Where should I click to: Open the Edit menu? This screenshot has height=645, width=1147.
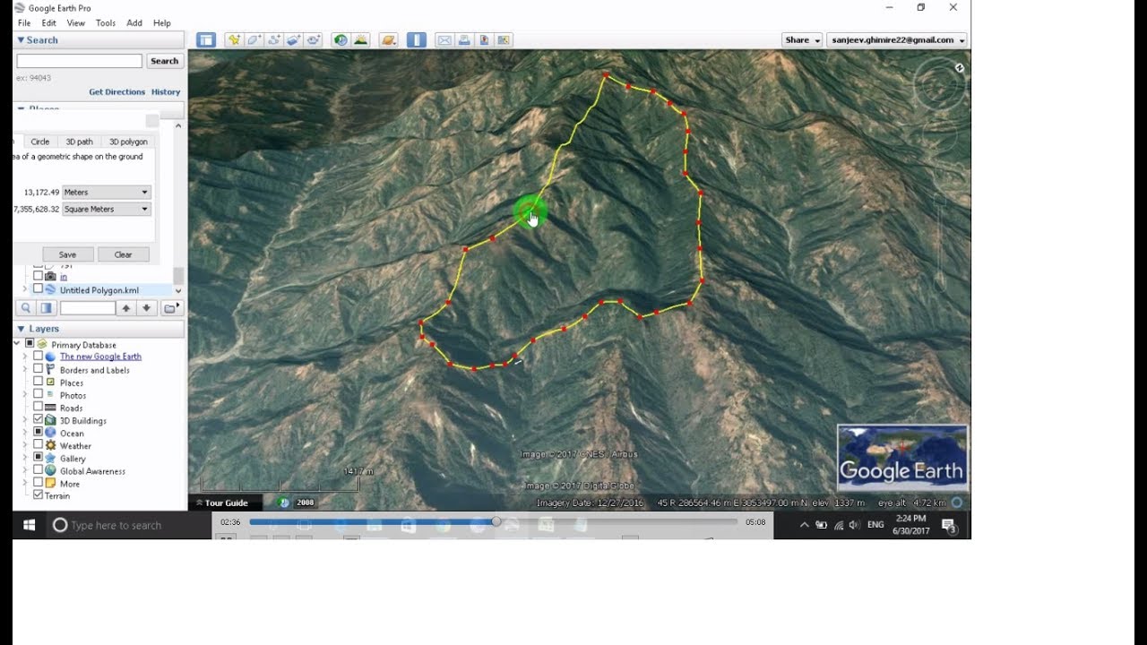(x=48, y=22)
